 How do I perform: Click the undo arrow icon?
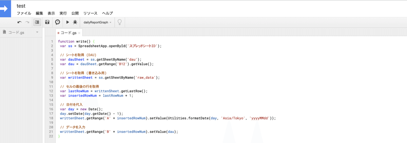[x=20, y=22]
